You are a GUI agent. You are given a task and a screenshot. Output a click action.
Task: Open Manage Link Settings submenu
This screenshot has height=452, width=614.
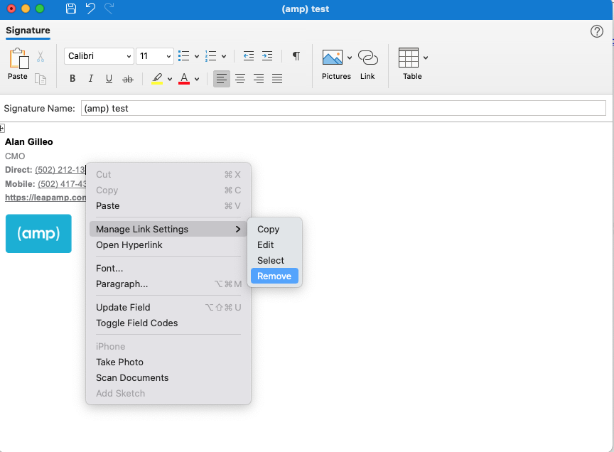(168, 229)
